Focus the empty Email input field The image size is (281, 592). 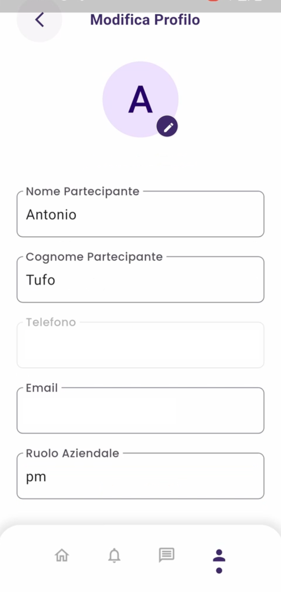tap(140, 411)
